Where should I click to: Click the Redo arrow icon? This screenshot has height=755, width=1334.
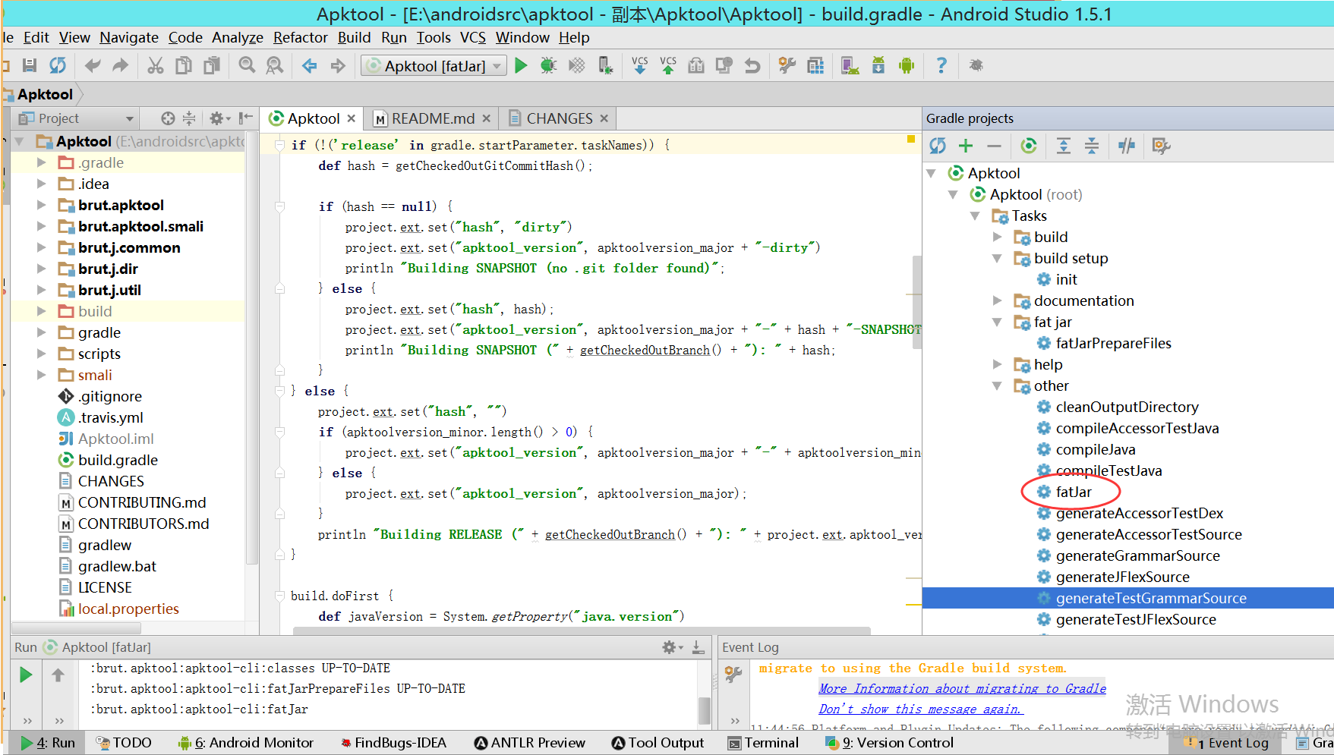coord(120,66)
